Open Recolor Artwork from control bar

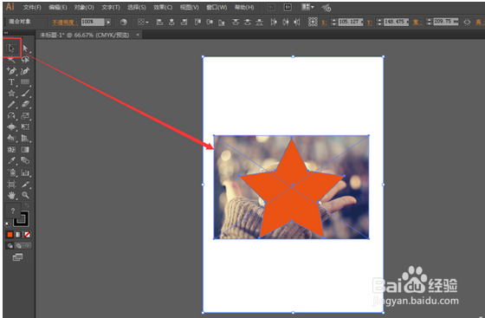124,22
